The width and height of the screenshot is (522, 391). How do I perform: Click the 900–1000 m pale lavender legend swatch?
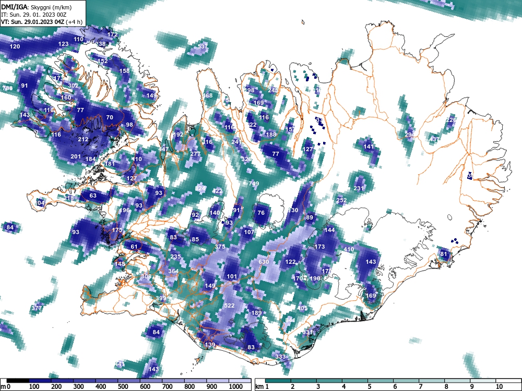coord(218,381)
